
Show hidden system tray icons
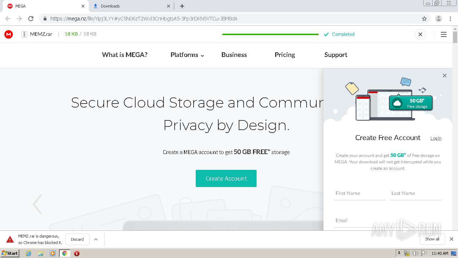(399, 253)
